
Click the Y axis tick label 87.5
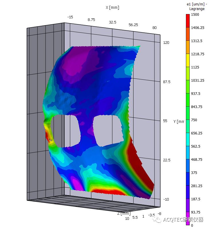[x=167, y=82]
